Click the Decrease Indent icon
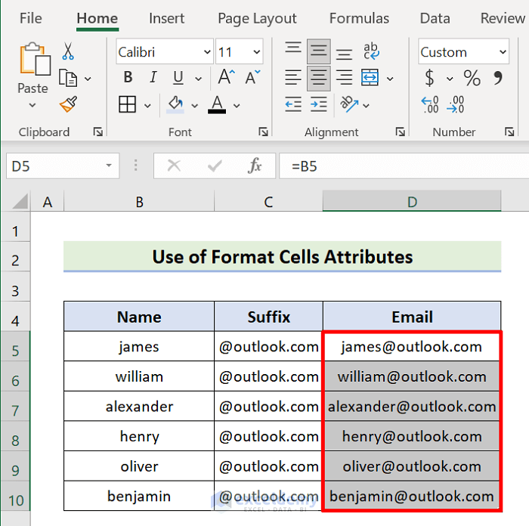Screen dimensions: 529x526 tap(293, 104)
